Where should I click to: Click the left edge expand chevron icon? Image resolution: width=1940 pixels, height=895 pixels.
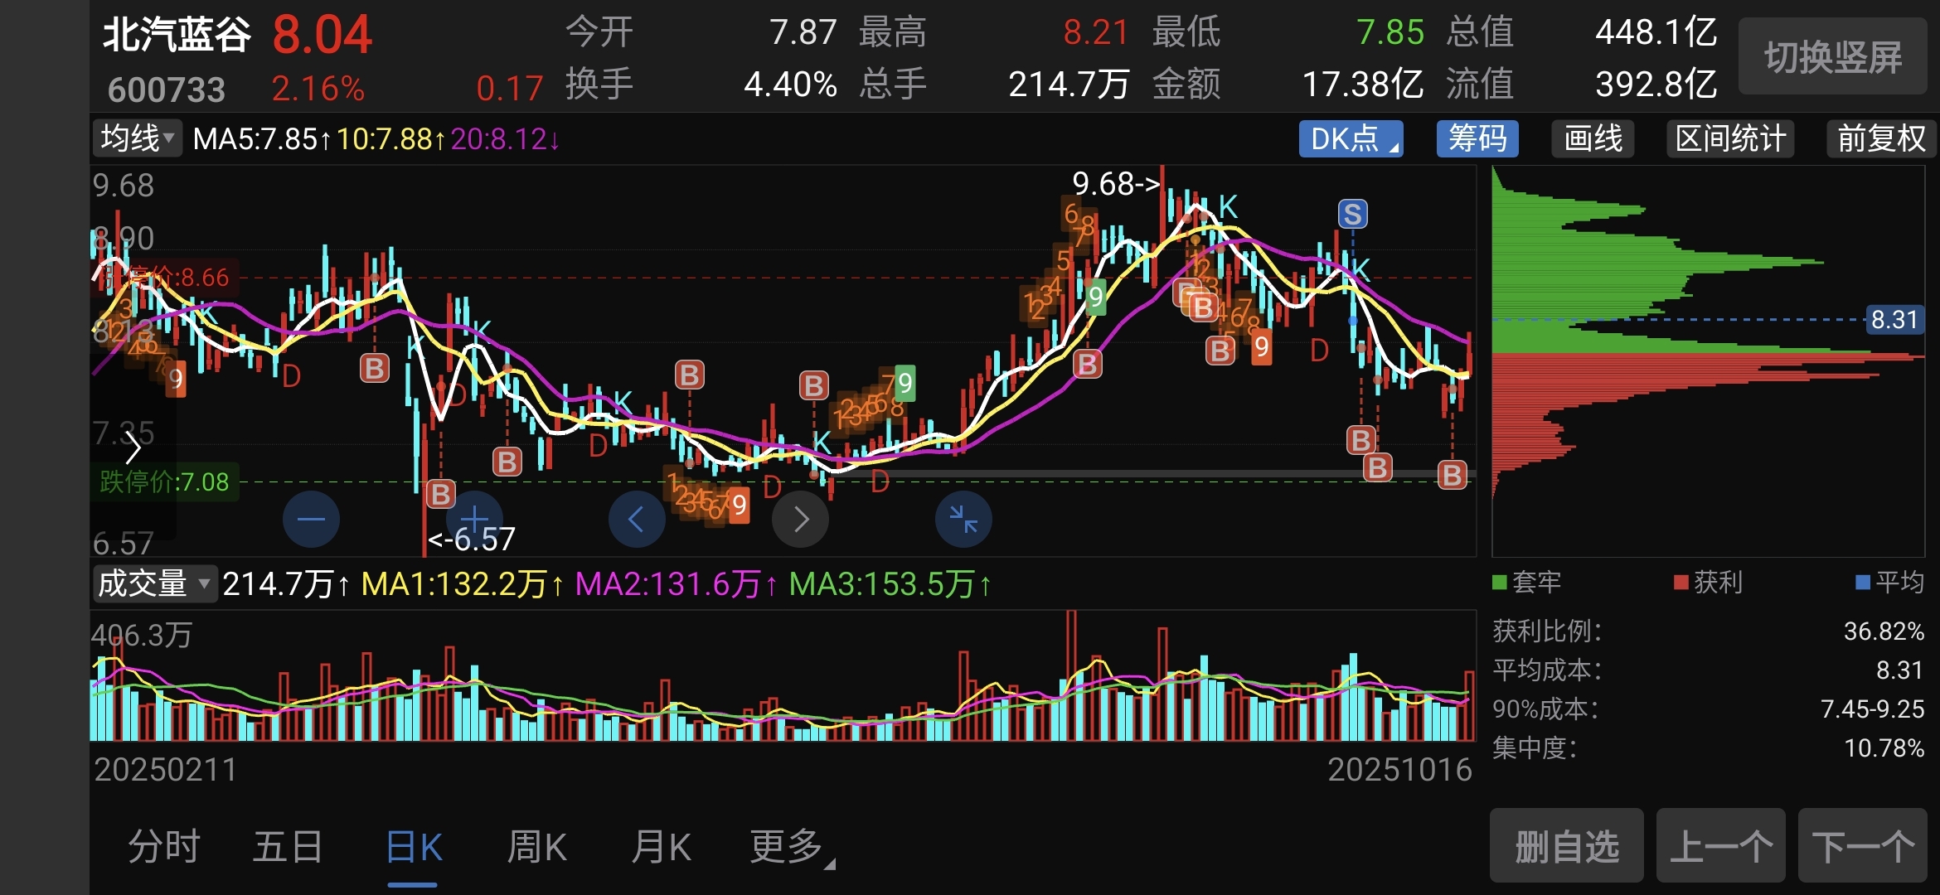(x=133, y=448)
